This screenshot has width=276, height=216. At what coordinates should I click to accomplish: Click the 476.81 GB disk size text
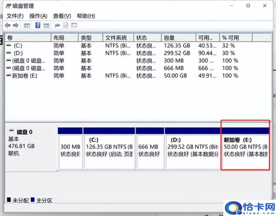tap(21, 146)
